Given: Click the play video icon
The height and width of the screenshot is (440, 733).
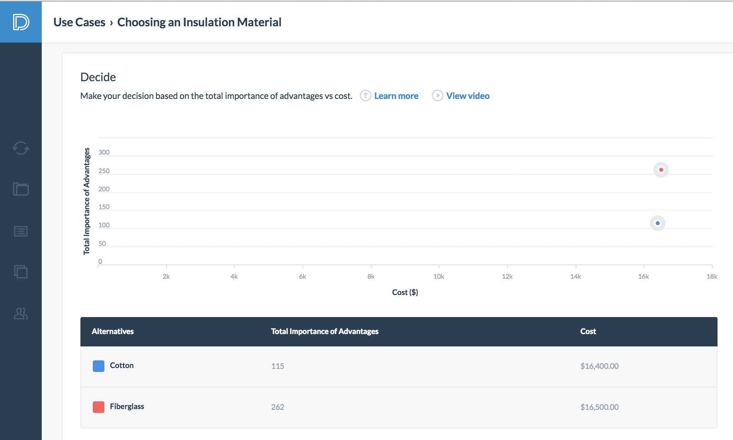Looking at the screenshot, I should [437, 96].
